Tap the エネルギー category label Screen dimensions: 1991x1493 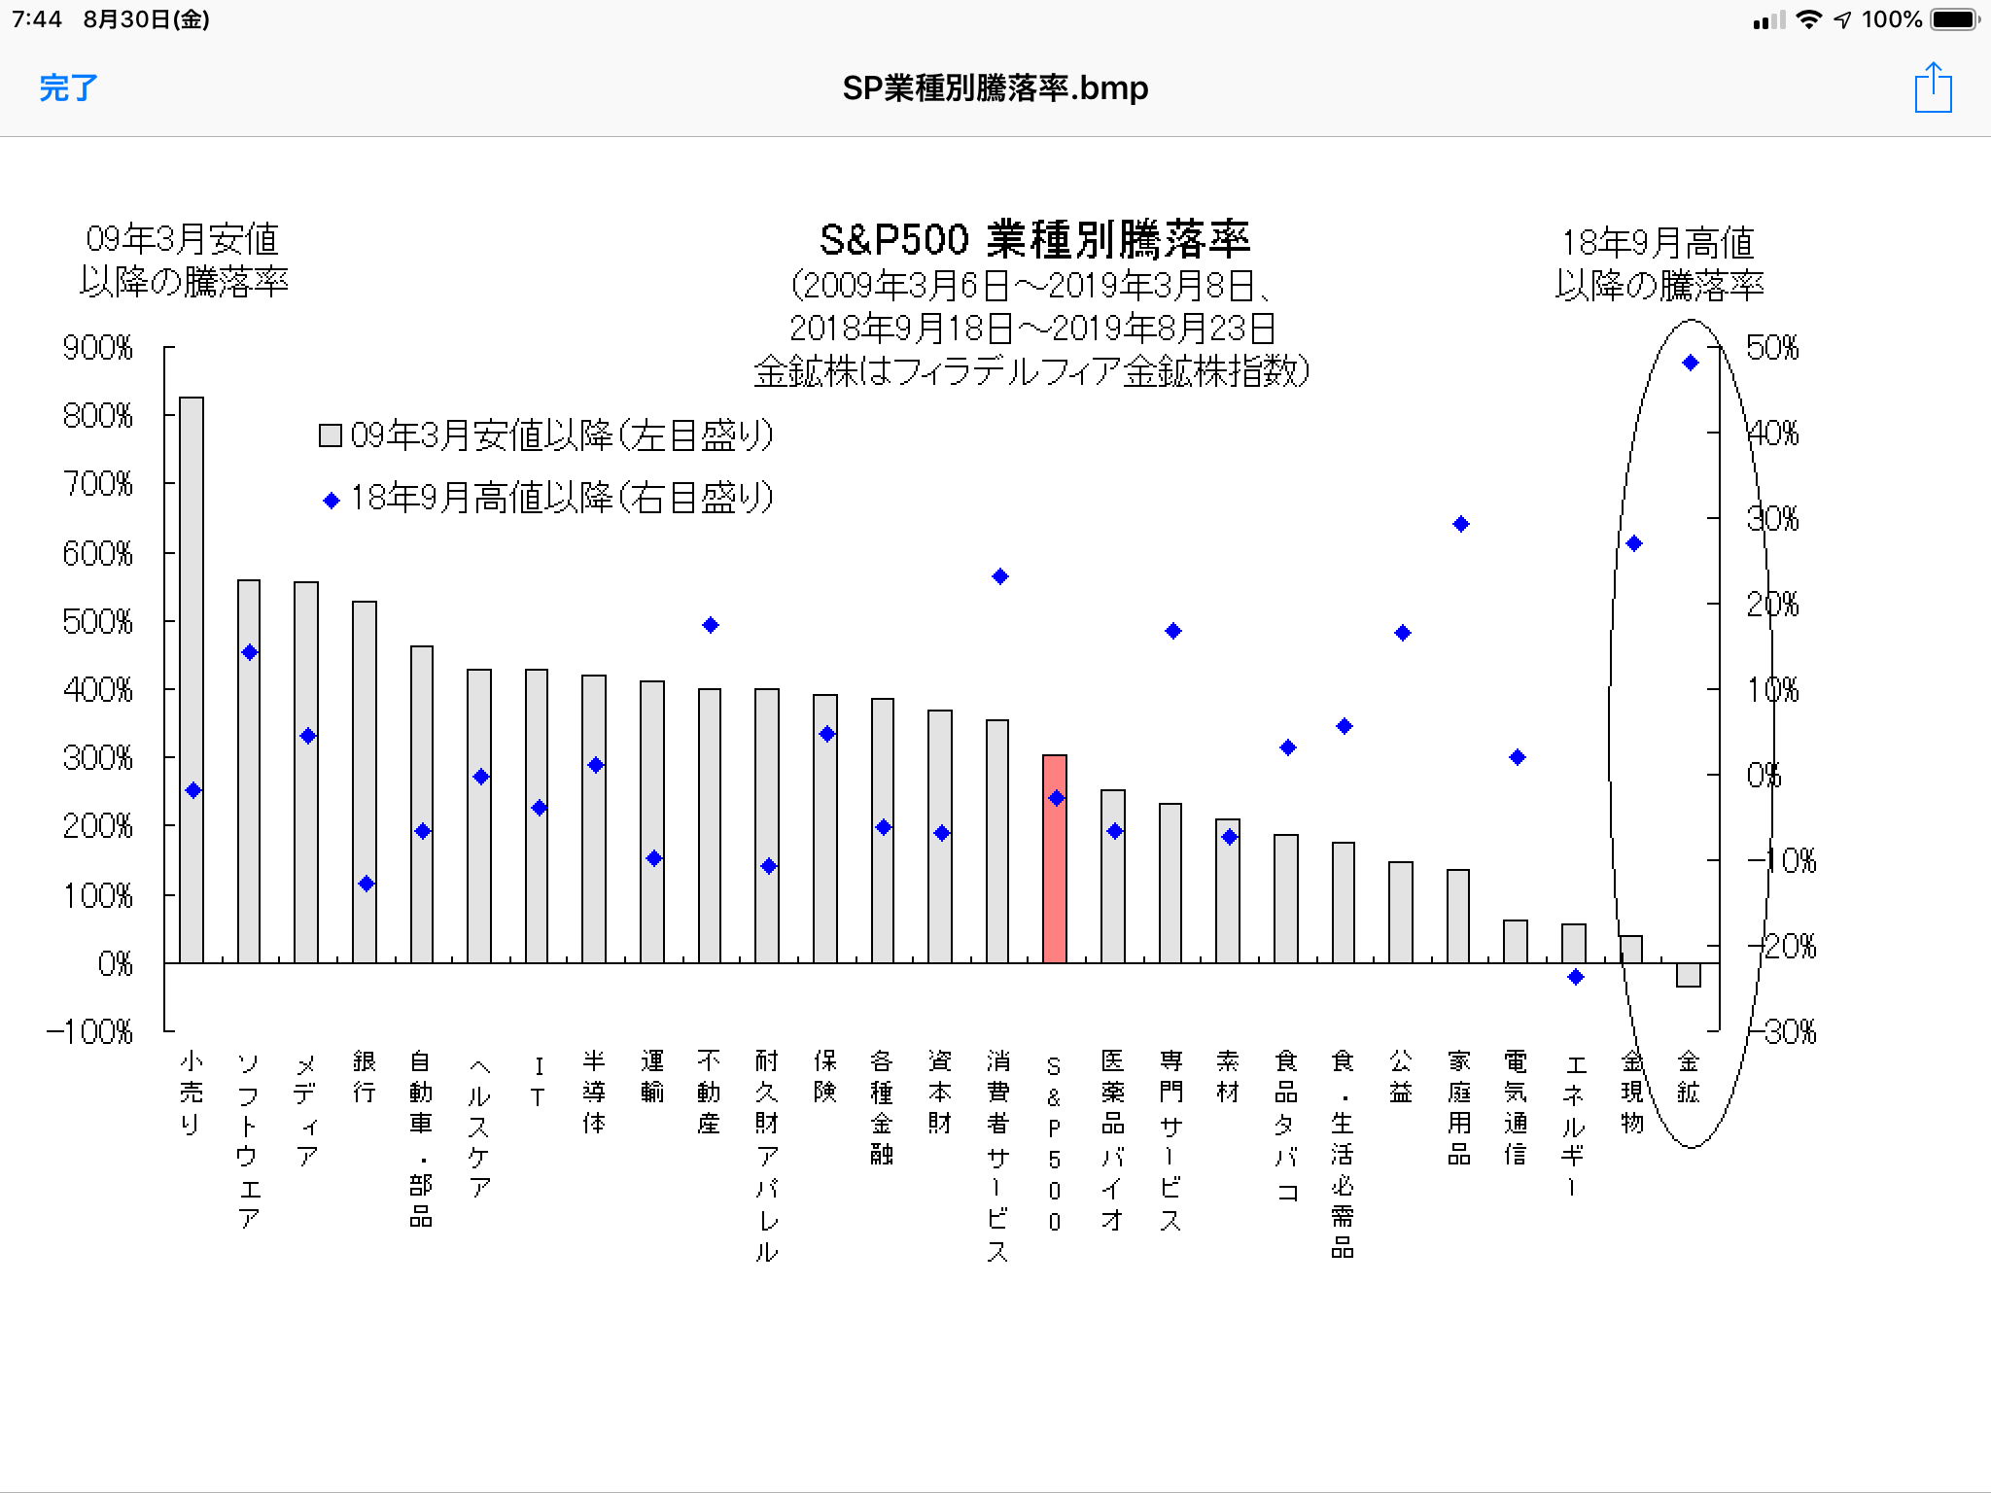pos(1574,1128)
